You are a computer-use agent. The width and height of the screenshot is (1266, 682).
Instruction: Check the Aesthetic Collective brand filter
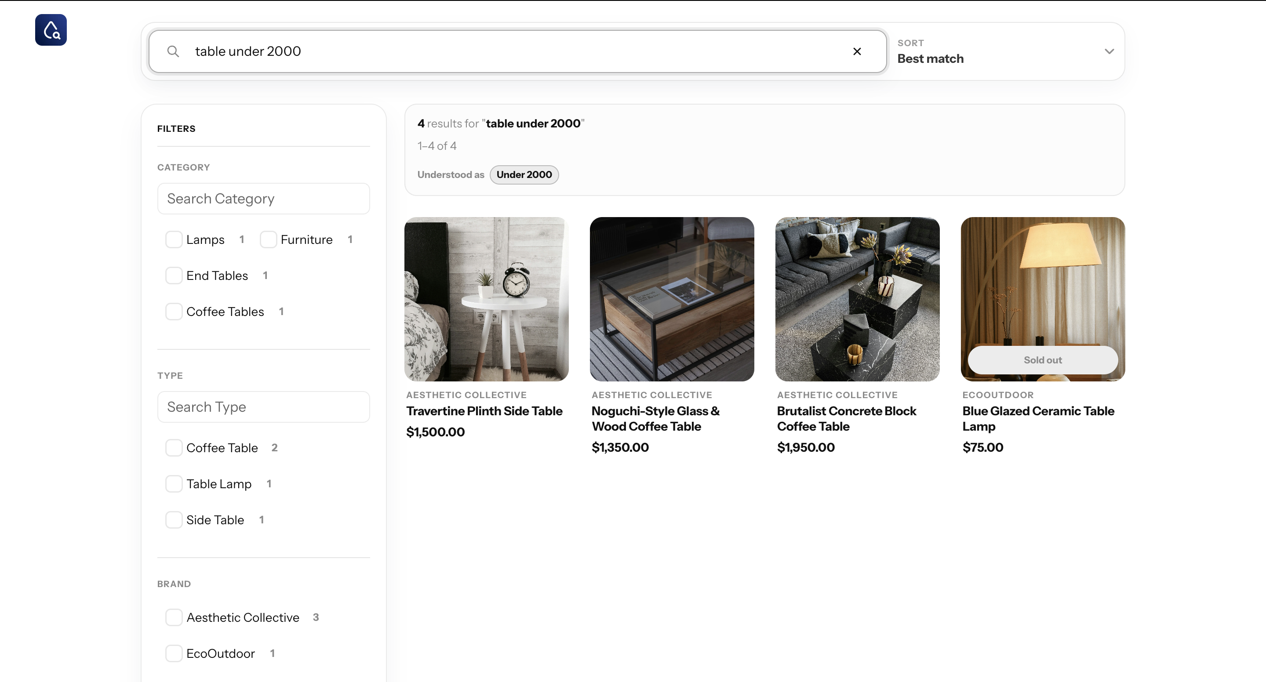pyautogui.click(x=174, y=617)
